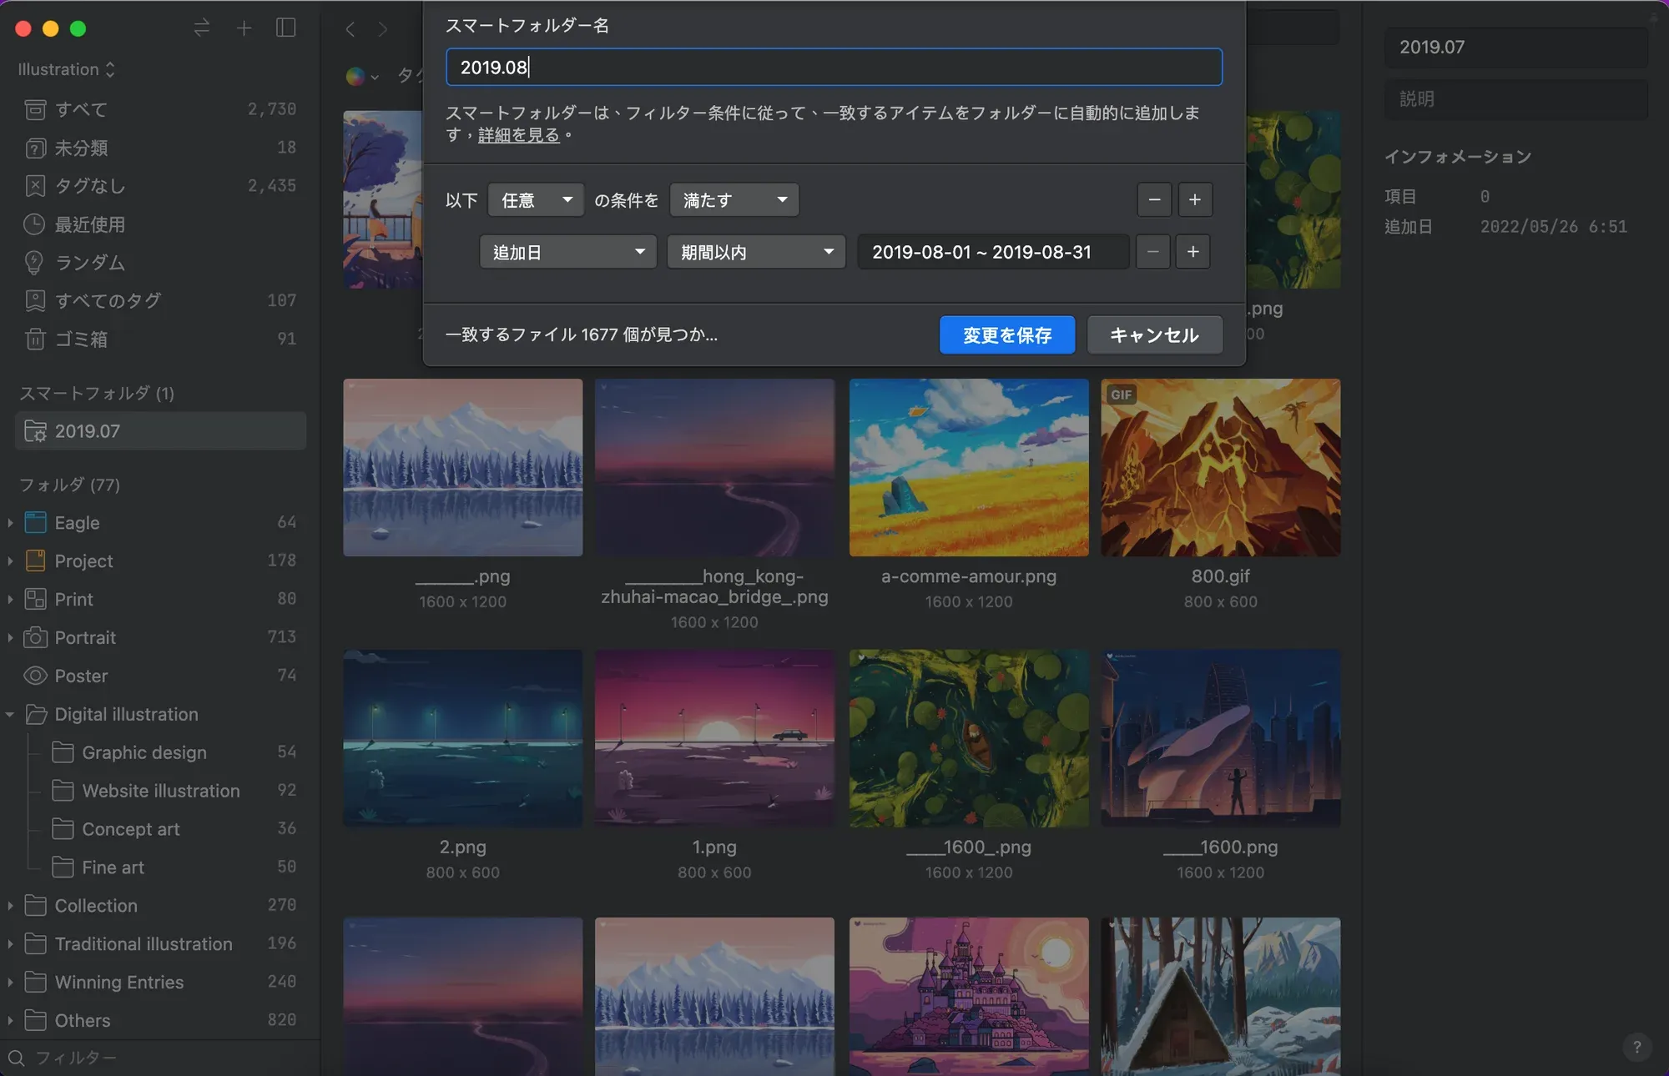Select the 最近使用 clock item
This screenshot has height=1076, width=1669.
click(89, 224)
